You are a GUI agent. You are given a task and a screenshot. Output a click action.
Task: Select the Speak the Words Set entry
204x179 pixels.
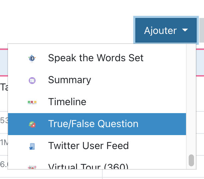click(x=96, y=58)
